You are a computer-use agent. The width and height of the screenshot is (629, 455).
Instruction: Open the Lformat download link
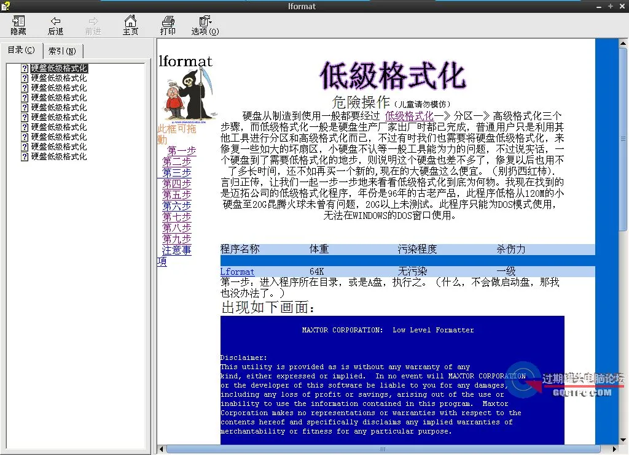236,270
